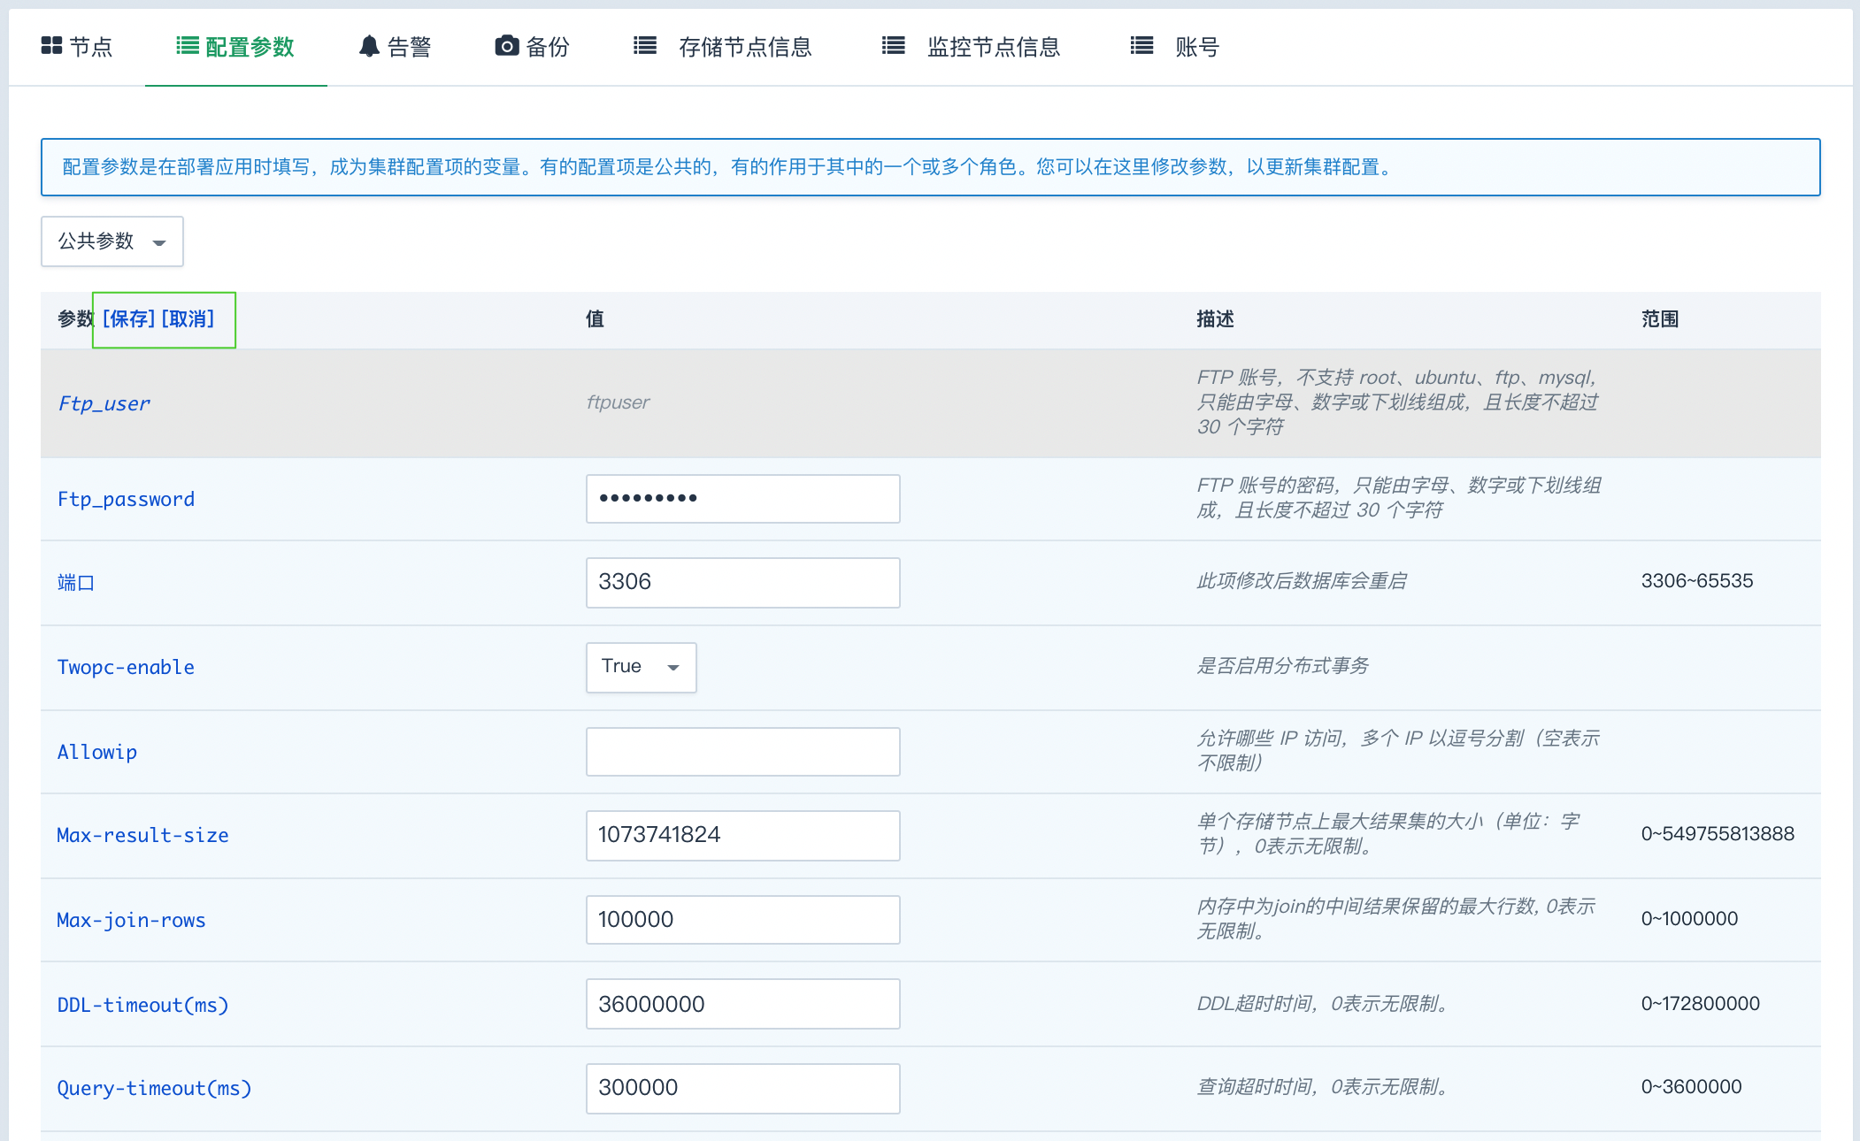Open the 告警 tab
The height and width of the screenshot is (1141, 1860).
[x=396, y=47]
